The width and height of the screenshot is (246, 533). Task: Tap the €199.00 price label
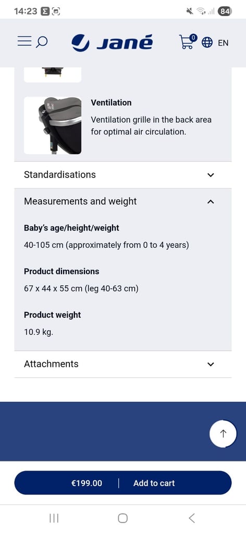[x=87, y=483]
